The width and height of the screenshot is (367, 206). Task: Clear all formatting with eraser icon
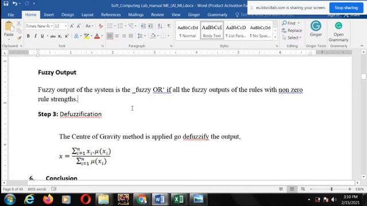click(101, 26)
